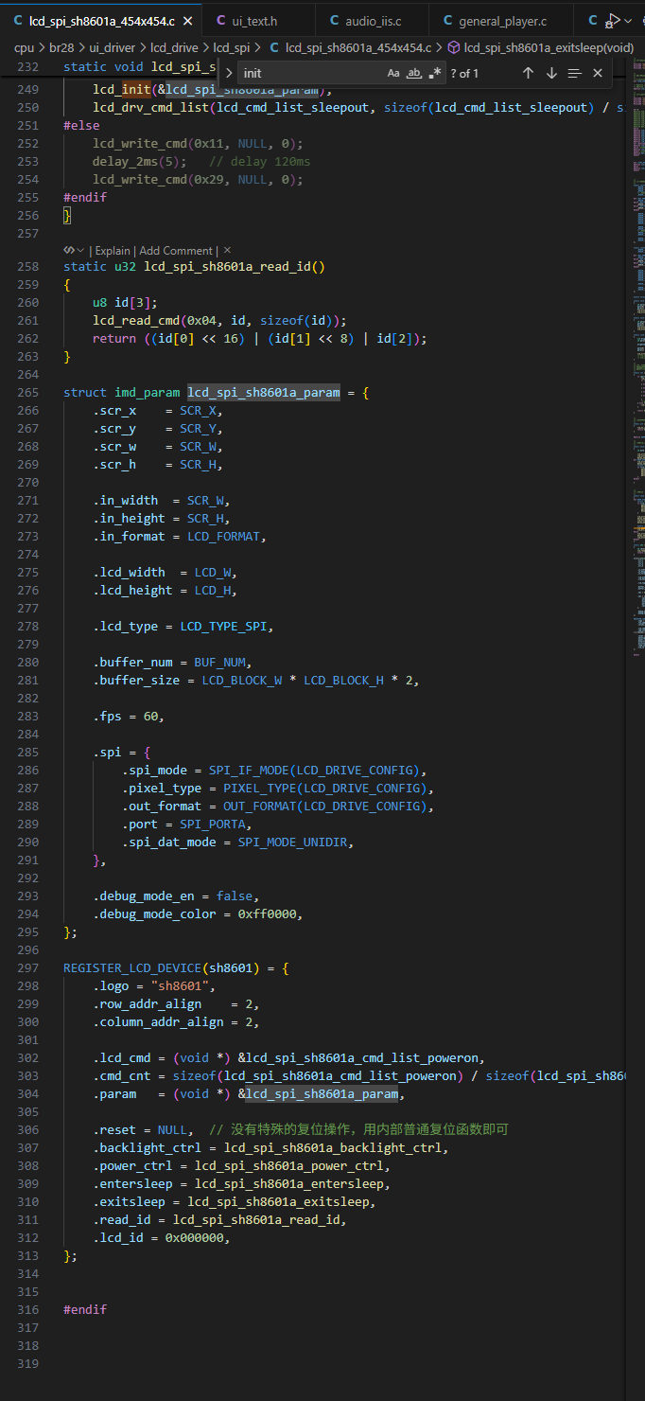The height and width of the screenshot is (1401, 645).
Task: Click 'ui_driver' breadcrumb segment
Action: coord(113,47)
